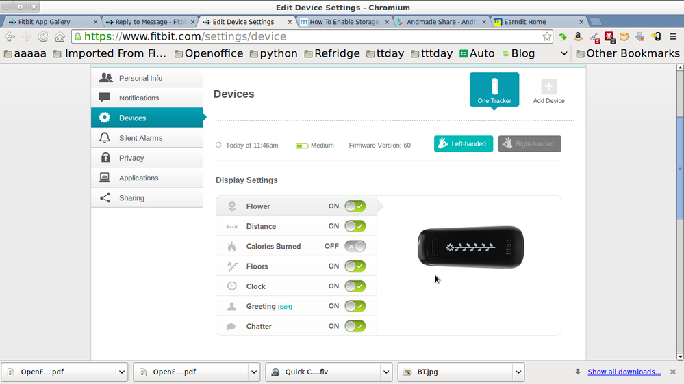This screenshot has height=384, width=684.
Task: Click the Clock display icon
Action: pos(232,286)
